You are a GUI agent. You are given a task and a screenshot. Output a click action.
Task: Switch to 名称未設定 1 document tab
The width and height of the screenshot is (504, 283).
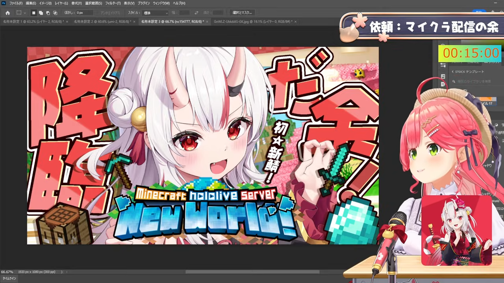[x=33, y=22]
